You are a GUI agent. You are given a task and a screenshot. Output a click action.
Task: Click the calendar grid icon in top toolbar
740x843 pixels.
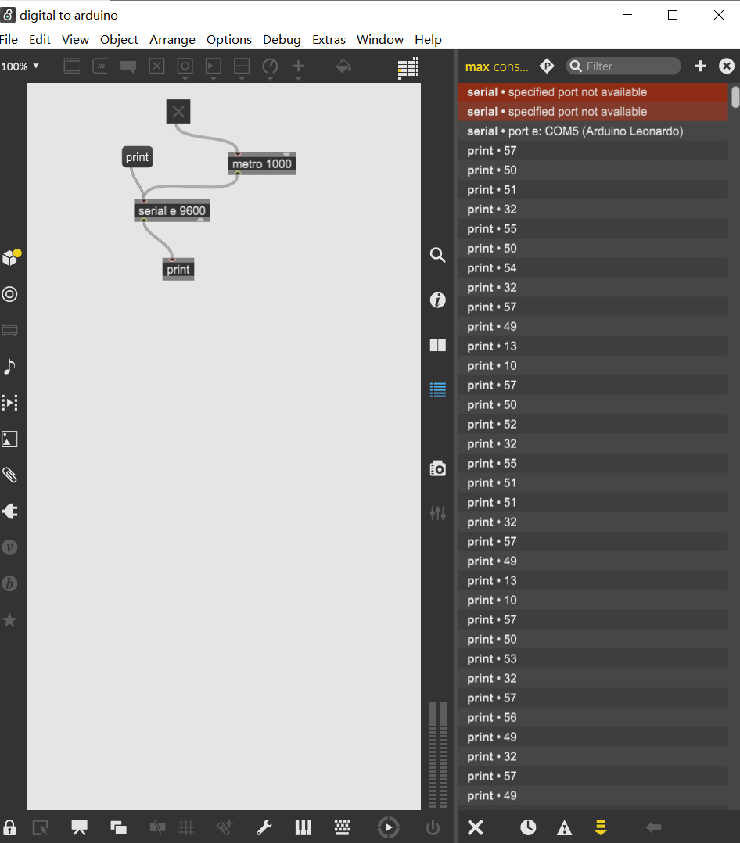pos(408,68)
